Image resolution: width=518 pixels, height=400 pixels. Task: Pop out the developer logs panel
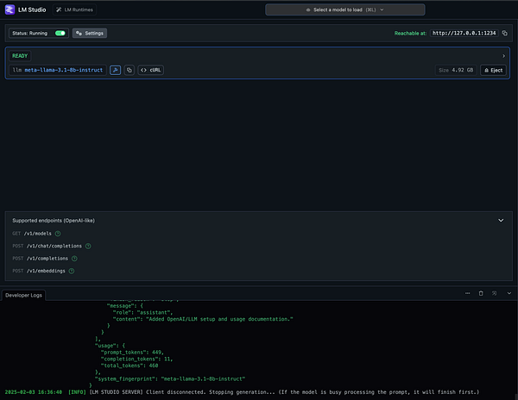coord(494,293)
